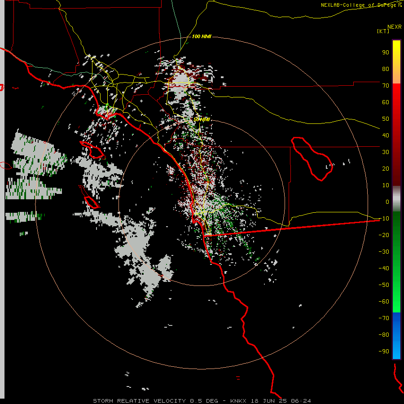
Task: Click the 80 knot label on the scale
Action: (386, 69)
